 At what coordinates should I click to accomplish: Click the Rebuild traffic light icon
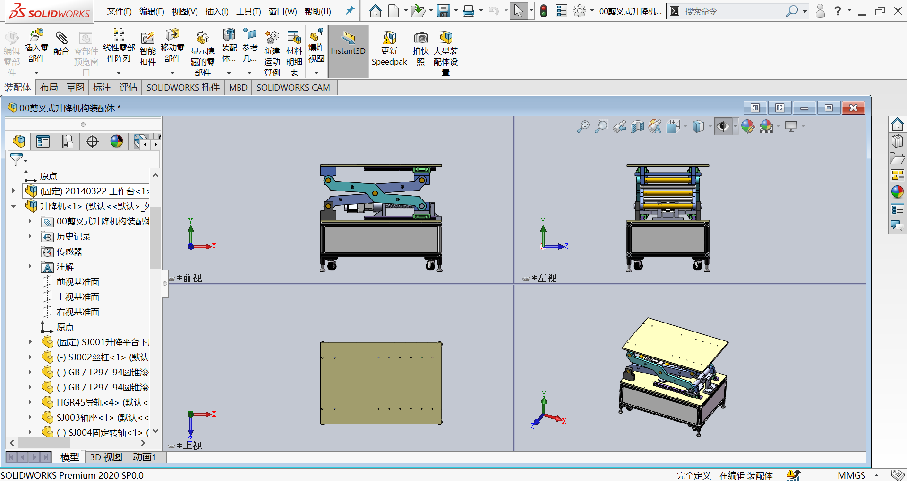coord(544,11)
